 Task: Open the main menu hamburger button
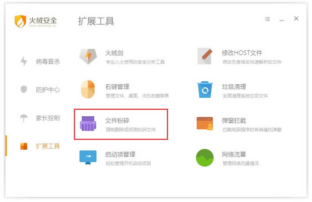click(x=267, y=19)
